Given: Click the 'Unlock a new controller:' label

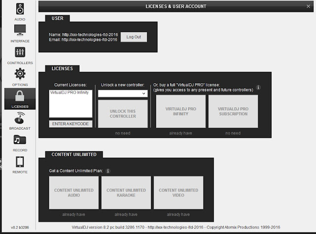Looking at the screenshot, I should (122, 85).
